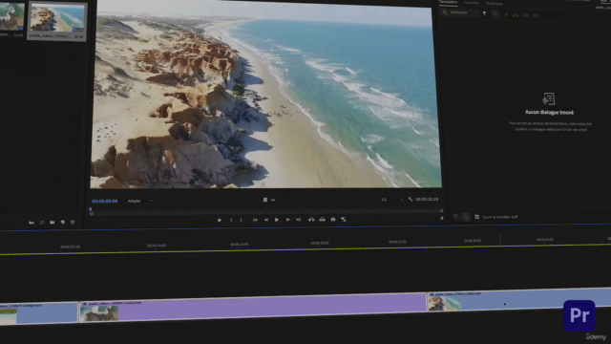The width and height of the screenshot is (611, 344).
Task: Click the Rechercher search field
Action: [x=460, y=12]
